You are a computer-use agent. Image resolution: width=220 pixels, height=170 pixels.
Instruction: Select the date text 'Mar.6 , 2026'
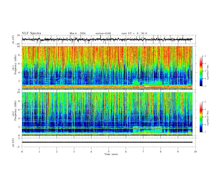pyautogui.click(x=77, y=33)
